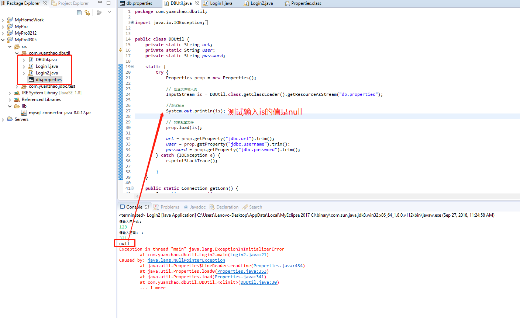
Task: Collapse getConn method at line 41
Action: 132,188
